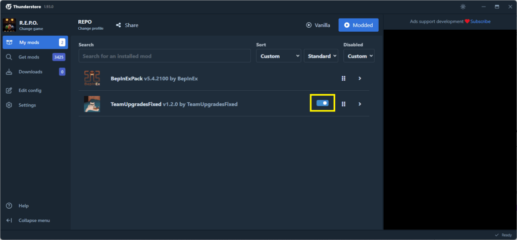Open the My mods section
Screen dimensions: 517x240
point(35,42)
